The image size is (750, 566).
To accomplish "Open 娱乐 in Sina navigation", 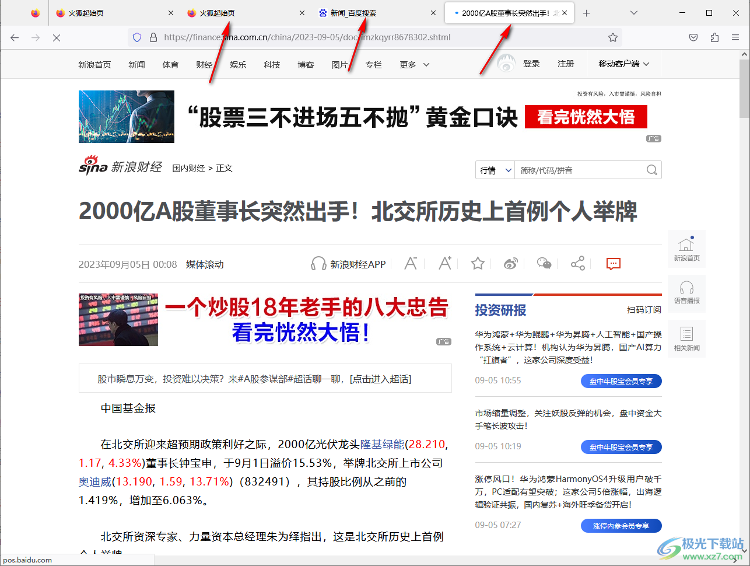I will (x=238, y=65).
